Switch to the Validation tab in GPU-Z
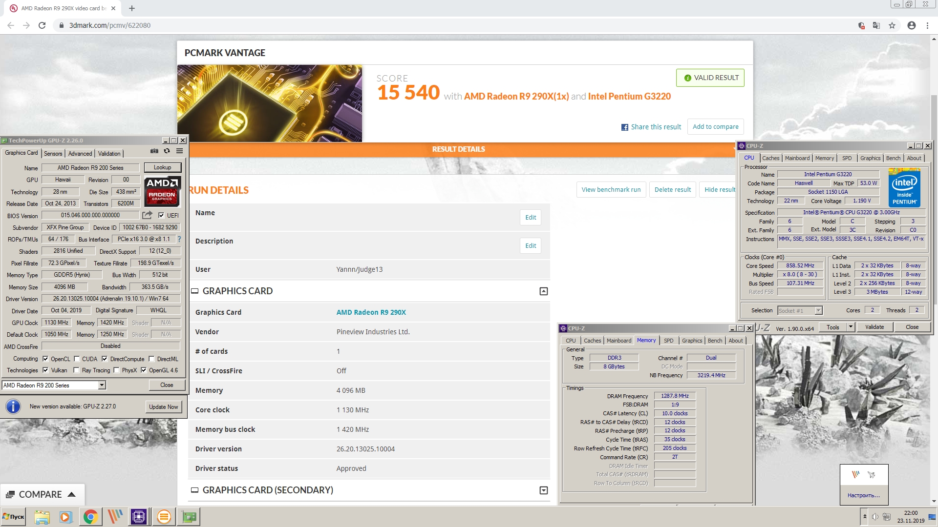938x527 pixels. pyautogui.click(x=109, y=154)
